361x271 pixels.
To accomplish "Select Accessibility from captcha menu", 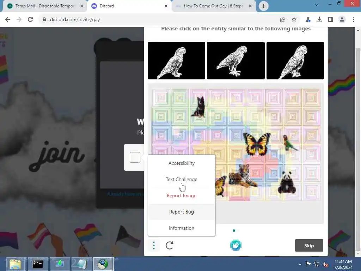I will pos(182,163).
